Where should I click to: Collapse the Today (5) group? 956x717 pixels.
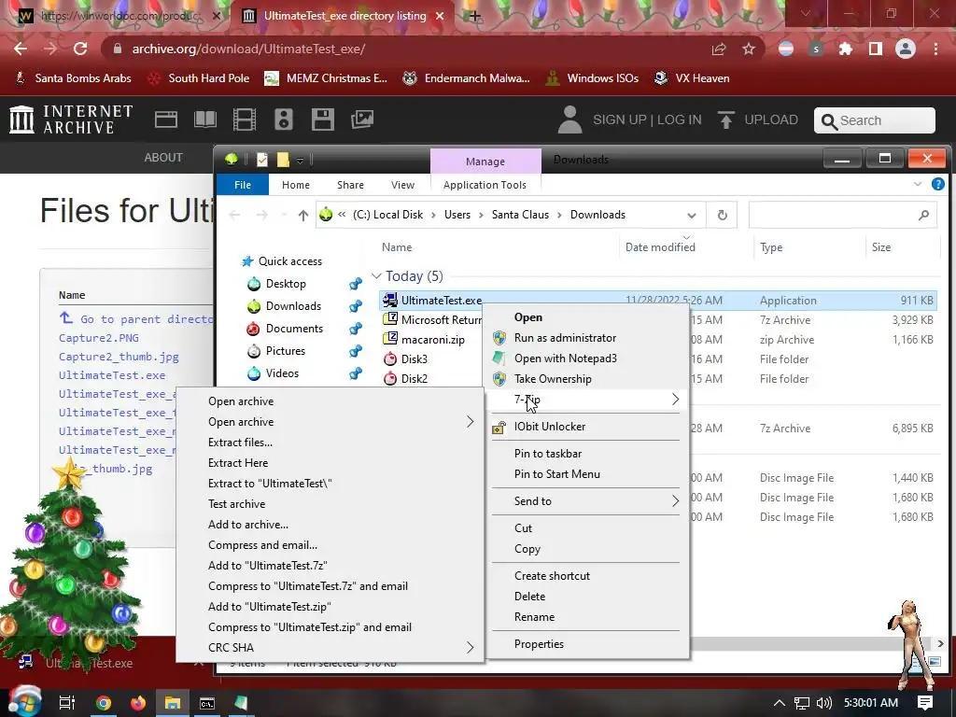[x=377, y=276]
